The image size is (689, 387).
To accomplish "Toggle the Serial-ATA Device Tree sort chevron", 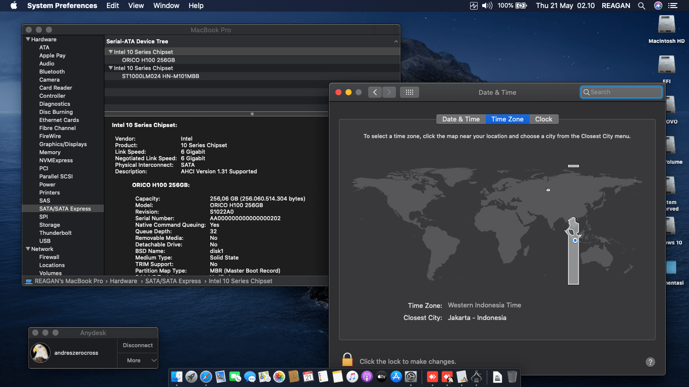I will point(396,41).
